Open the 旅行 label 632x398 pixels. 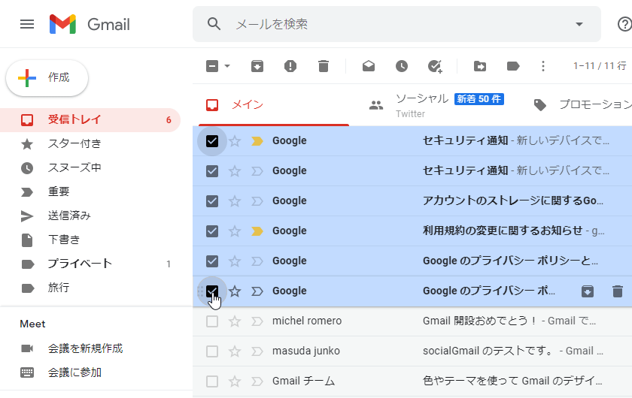coord(90,288)
